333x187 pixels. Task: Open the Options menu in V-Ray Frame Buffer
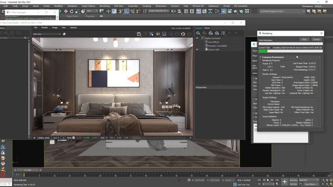pos(73,28)
